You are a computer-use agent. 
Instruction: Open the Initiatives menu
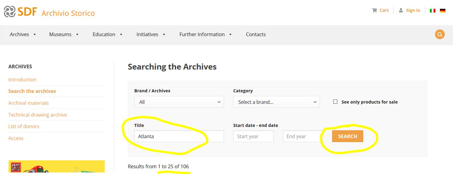[151, 34]
